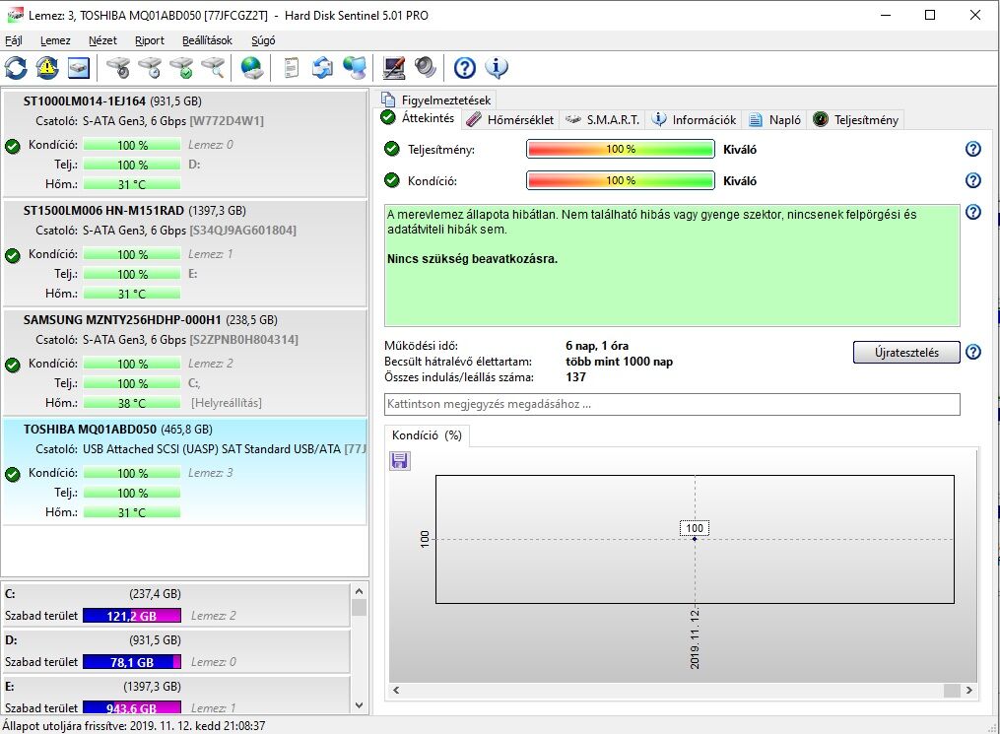Click help icon beside green status text
The height and width of the screenshot is (734, 1000).
coord(973,212)
